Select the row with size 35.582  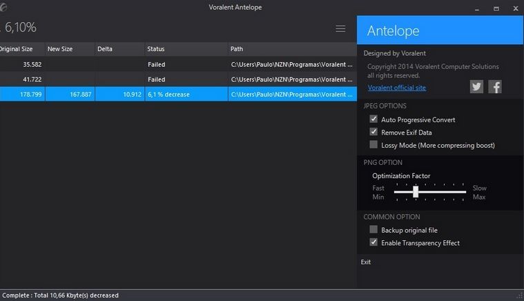(178, 64)
